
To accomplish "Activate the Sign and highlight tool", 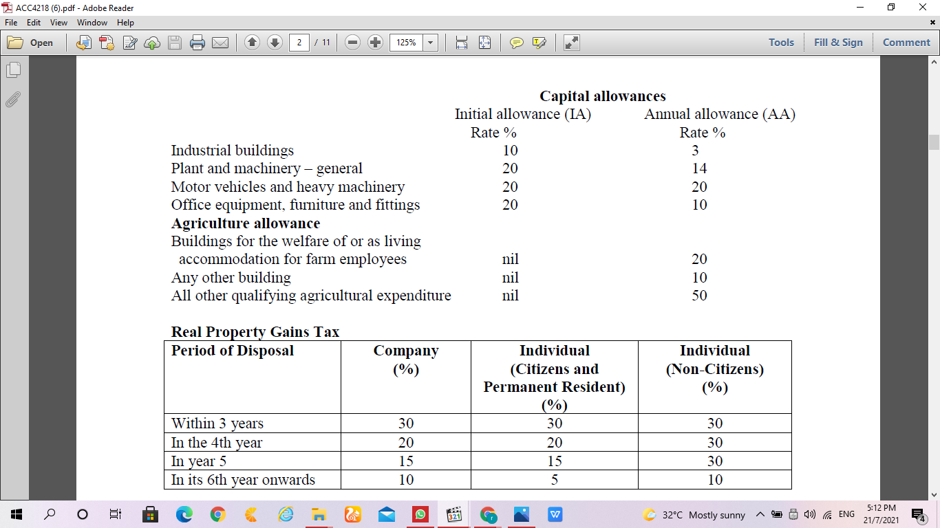I will [540, 43].
